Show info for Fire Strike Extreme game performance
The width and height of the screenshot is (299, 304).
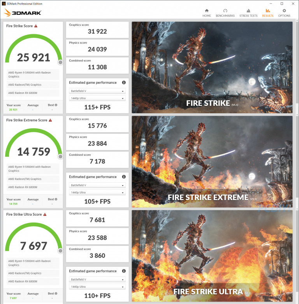[124, 177]
